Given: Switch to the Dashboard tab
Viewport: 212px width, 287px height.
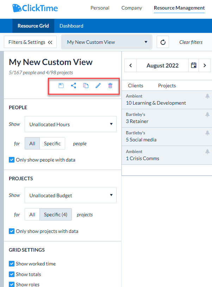Looking at the screenshot, I should 71,26.
